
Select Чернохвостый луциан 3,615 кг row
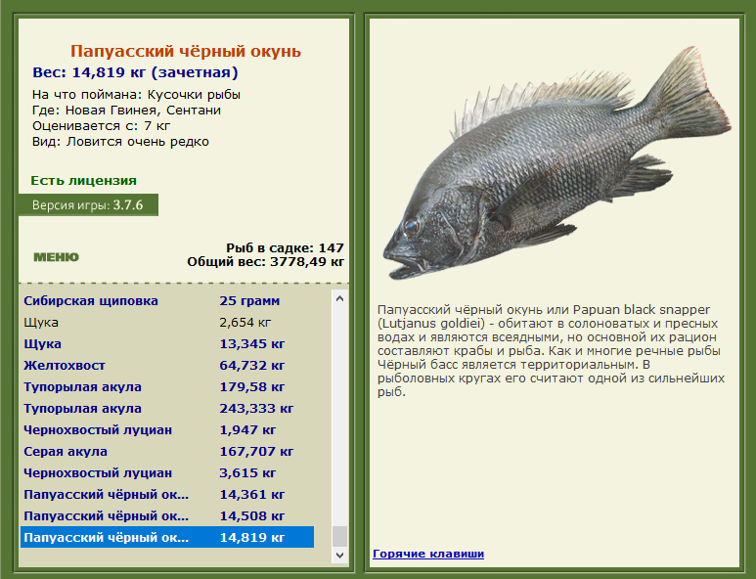point(167,473)
